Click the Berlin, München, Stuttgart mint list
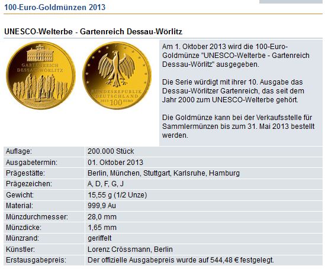Viewport: 325px width, 269px height. tap(163, 173)
